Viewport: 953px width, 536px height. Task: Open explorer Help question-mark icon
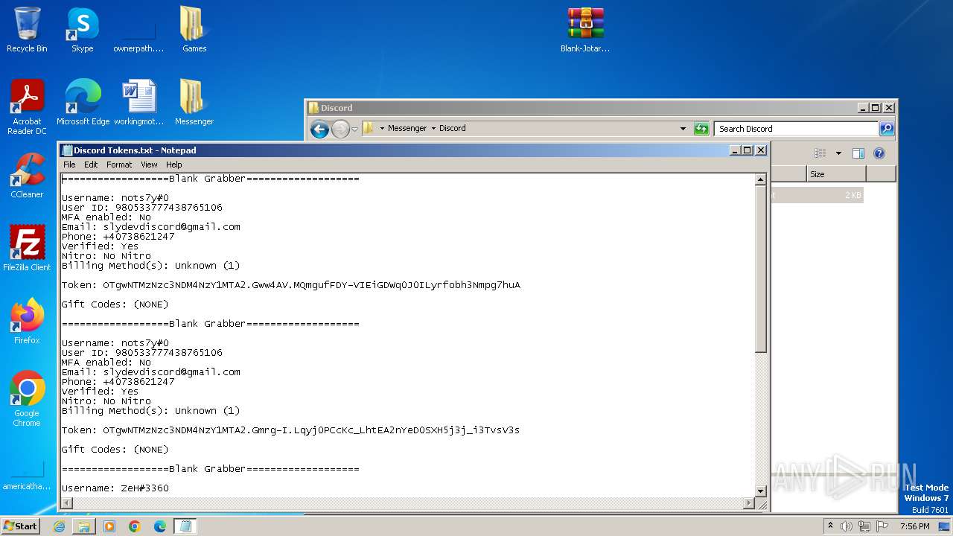click(x=879, y=153)
